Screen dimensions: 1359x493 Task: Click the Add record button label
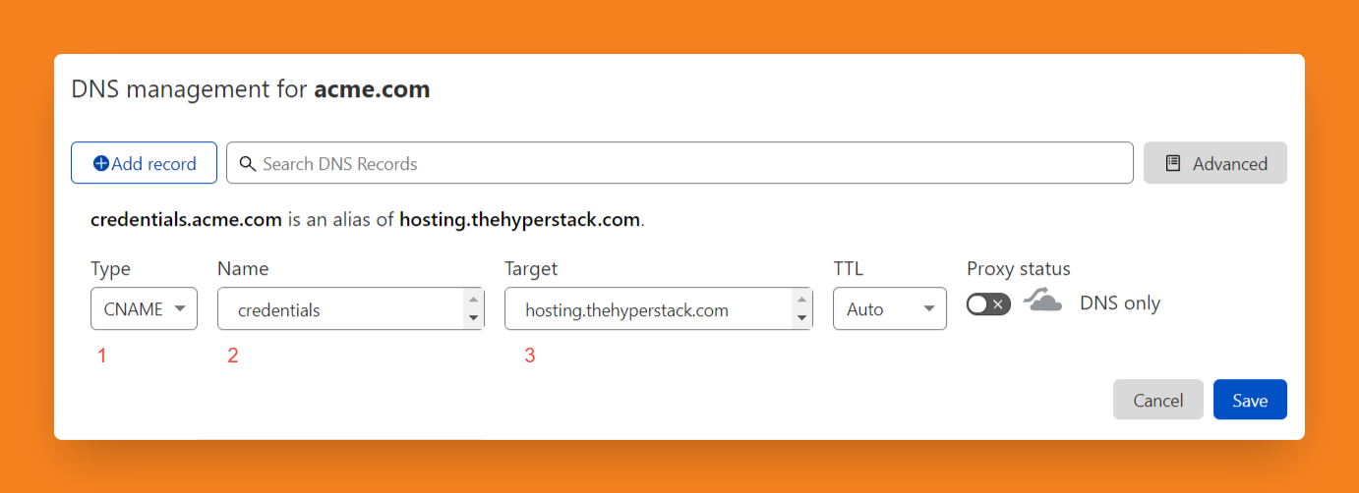point(154,164)
